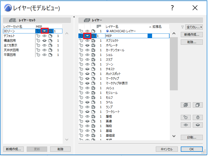
Task: Click the help question mark
Action: pyautogui.click(x=172, y=8)
